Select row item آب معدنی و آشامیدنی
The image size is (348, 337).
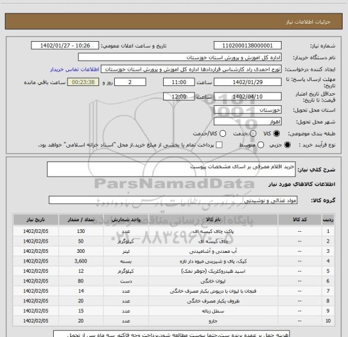click(213, 251)
